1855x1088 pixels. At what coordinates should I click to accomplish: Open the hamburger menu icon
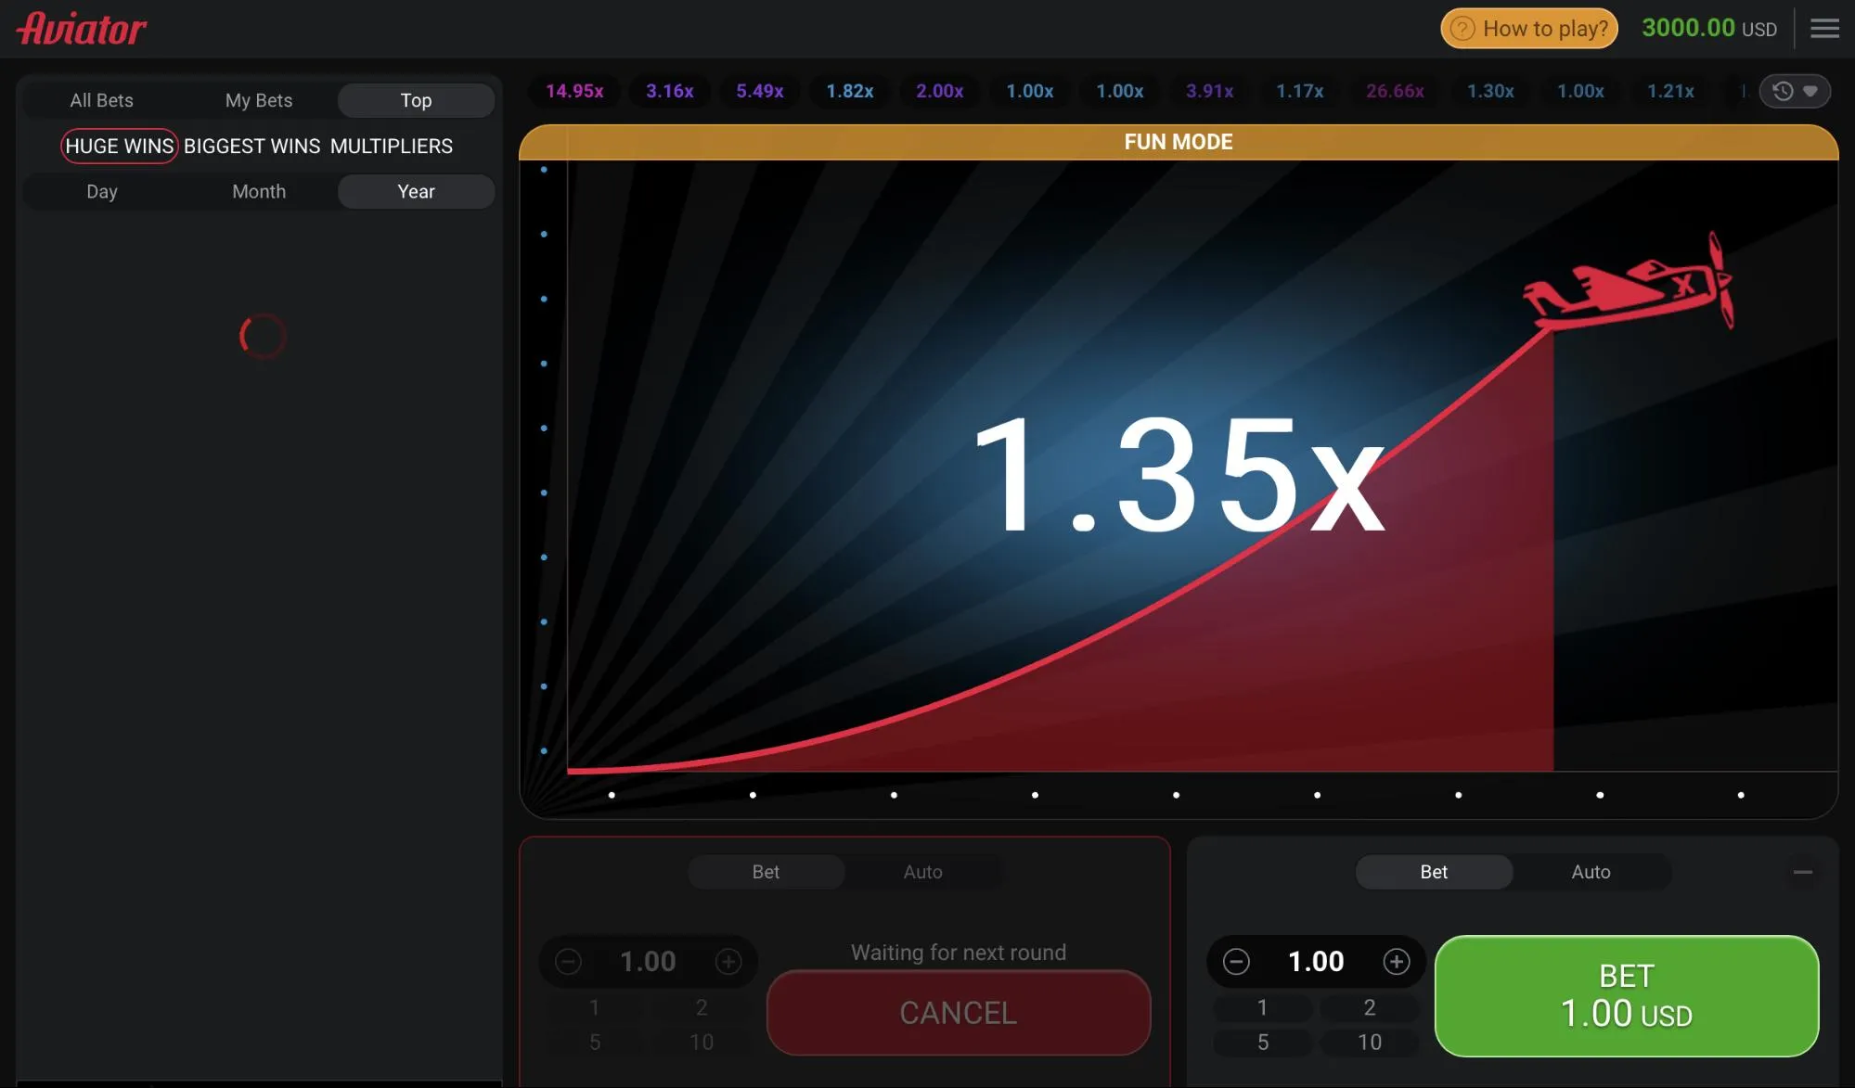pos(1823,29)
